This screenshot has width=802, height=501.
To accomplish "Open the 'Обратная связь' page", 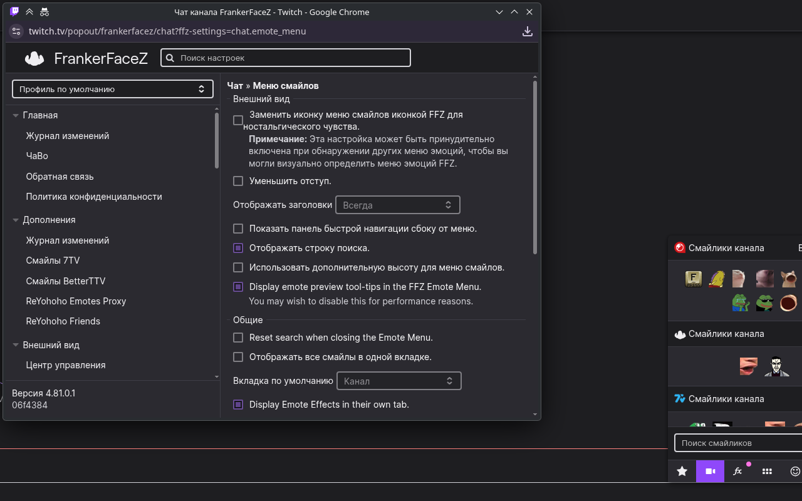I will pyautogui.click(x=60, y=177).
